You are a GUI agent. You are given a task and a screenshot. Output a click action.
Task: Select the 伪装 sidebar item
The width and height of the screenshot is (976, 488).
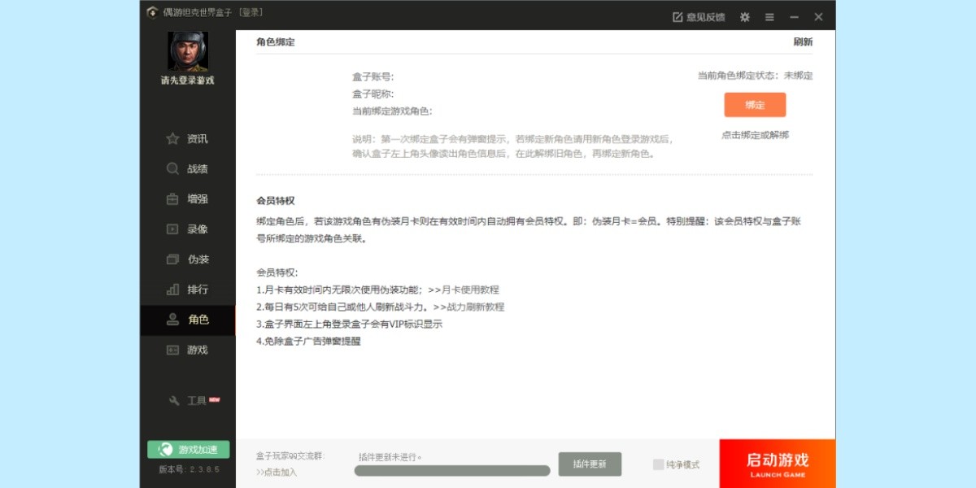188,259
